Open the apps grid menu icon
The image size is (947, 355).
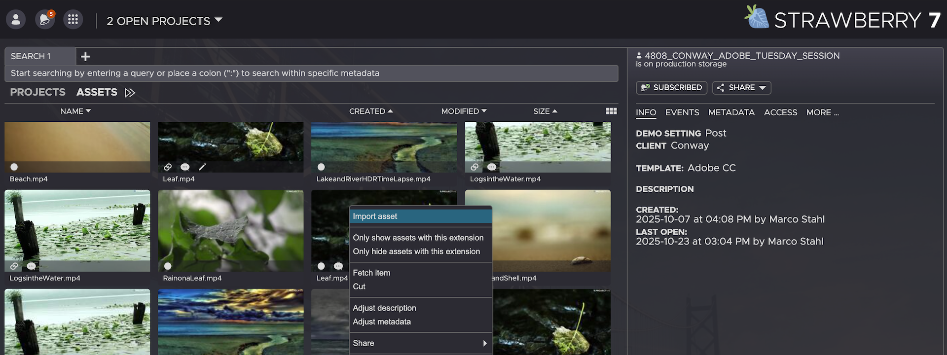click(73, 20)
